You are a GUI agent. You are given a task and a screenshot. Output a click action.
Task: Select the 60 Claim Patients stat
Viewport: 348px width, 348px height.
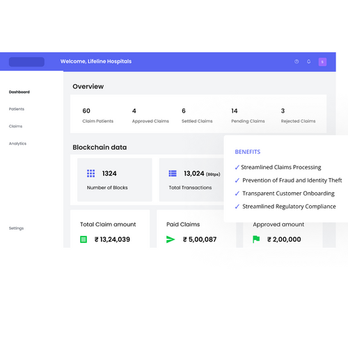click(x=97, y=116)
